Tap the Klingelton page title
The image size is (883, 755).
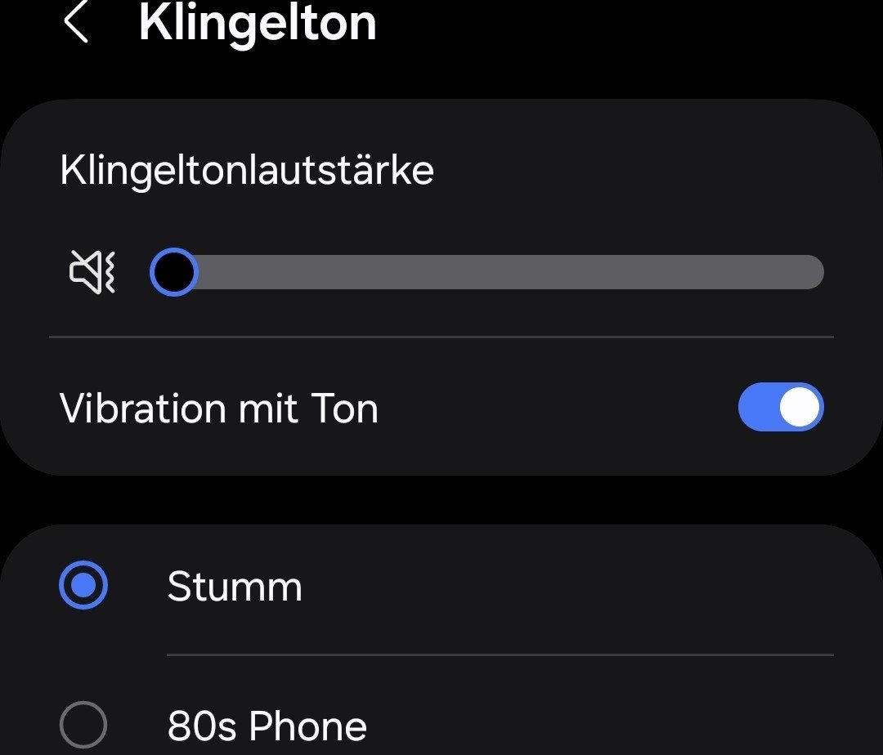(x=258, y=23)
